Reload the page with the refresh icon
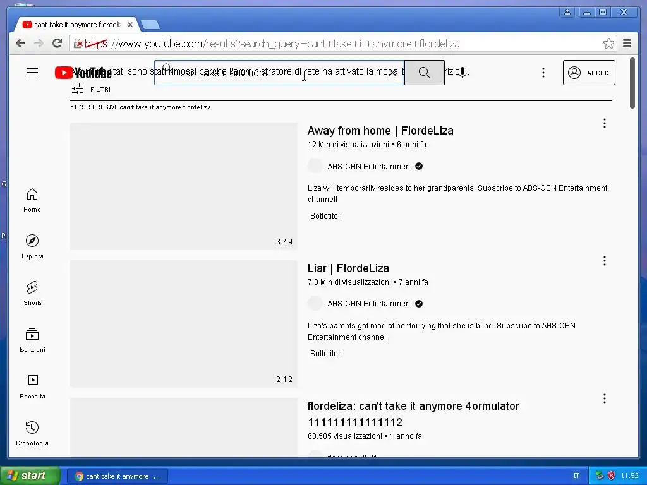The height and width of the screenshot is (485, 647). 57,43
